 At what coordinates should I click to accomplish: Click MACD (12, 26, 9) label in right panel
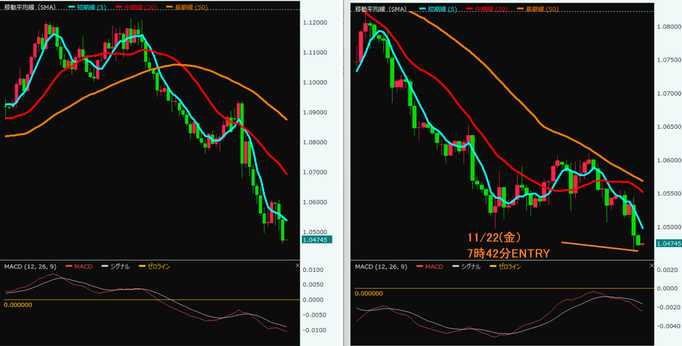pyautogui.click(x=381, y=266)
